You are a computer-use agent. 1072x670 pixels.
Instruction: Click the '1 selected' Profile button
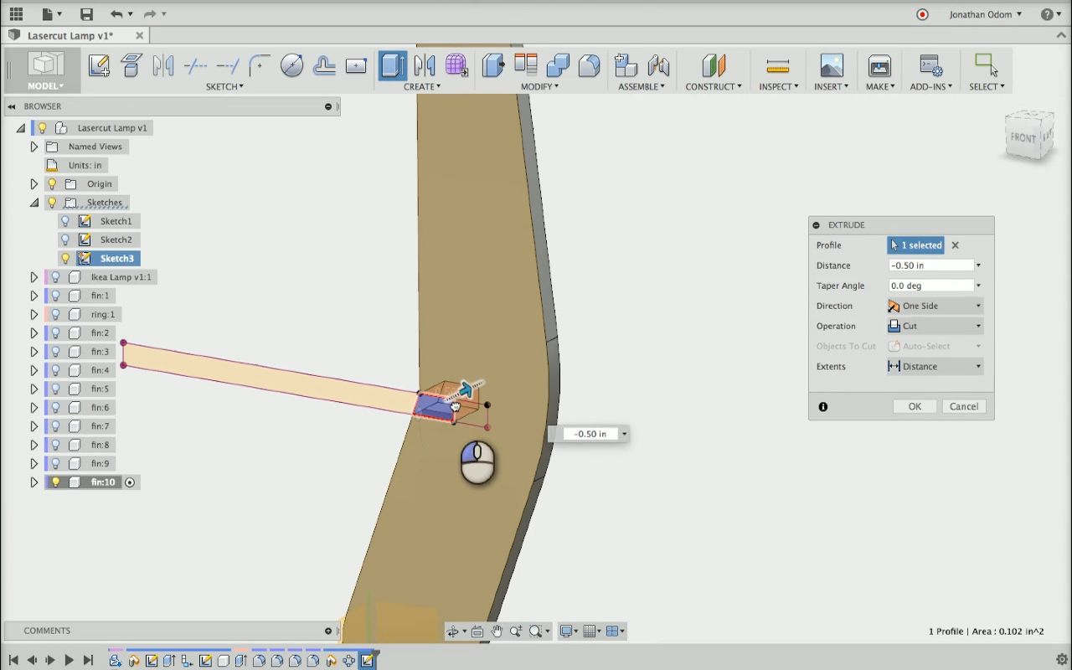click(915, 245)
